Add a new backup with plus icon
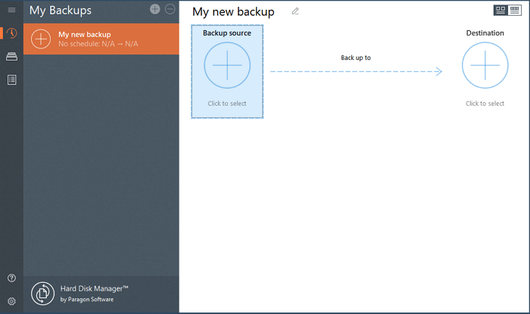Viewport: 530px width, 314px height. [x=154, y=9]
